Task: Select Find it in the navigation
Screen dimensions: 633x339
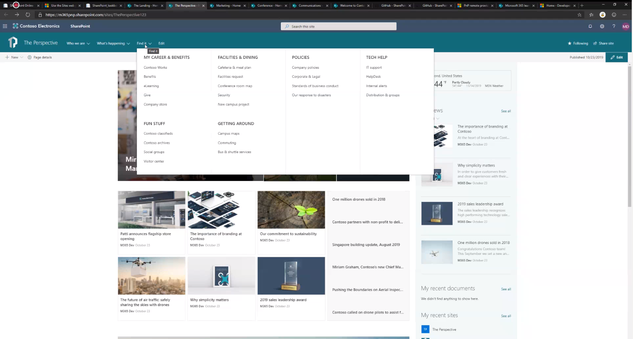Action: [x=142, y=43]
